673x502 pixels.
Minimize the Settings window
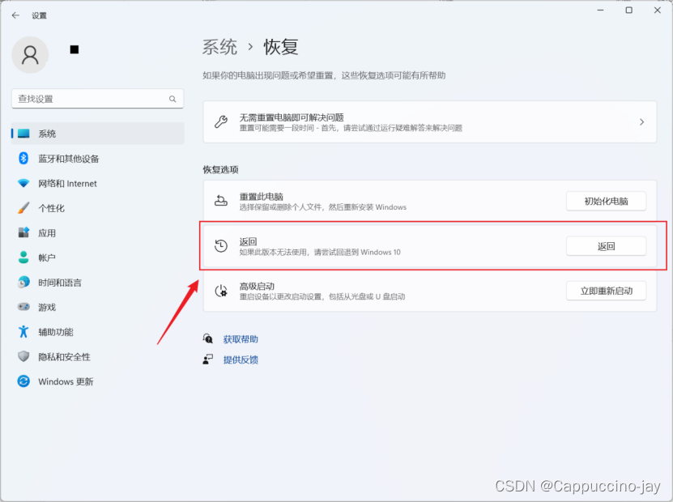point(600,10)
